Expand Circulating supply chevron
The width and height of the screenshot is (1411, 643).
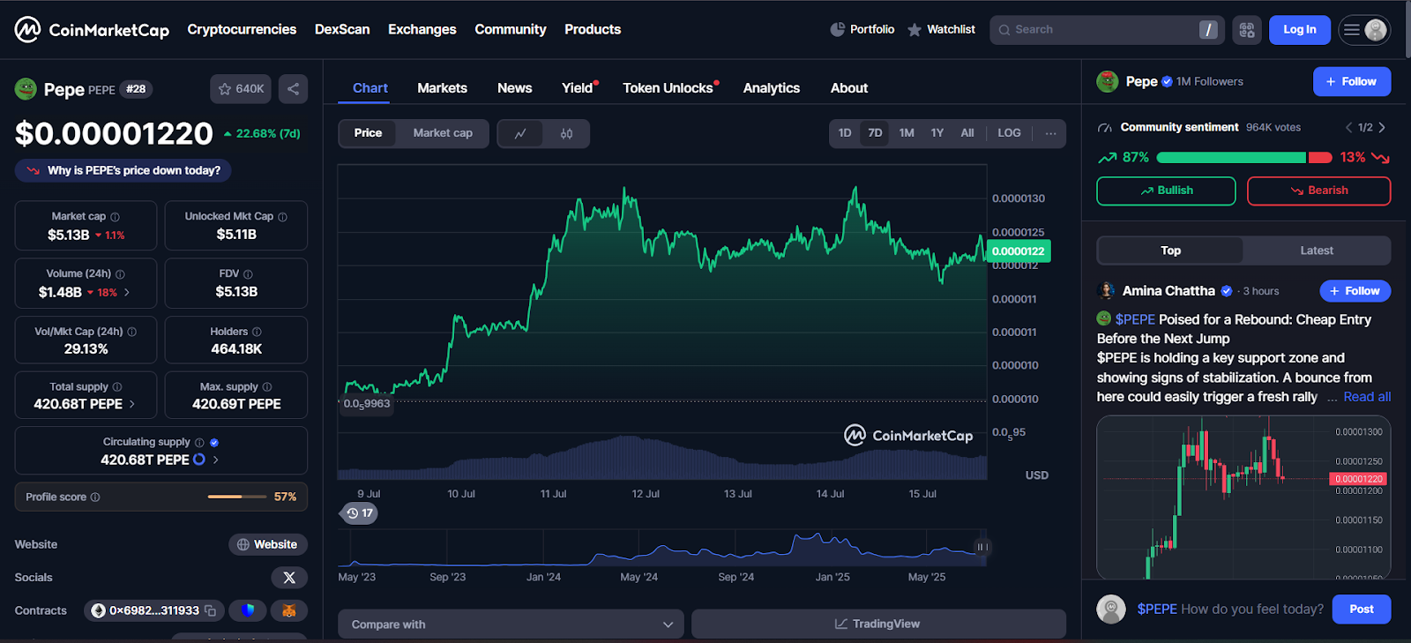coord(215,460)
